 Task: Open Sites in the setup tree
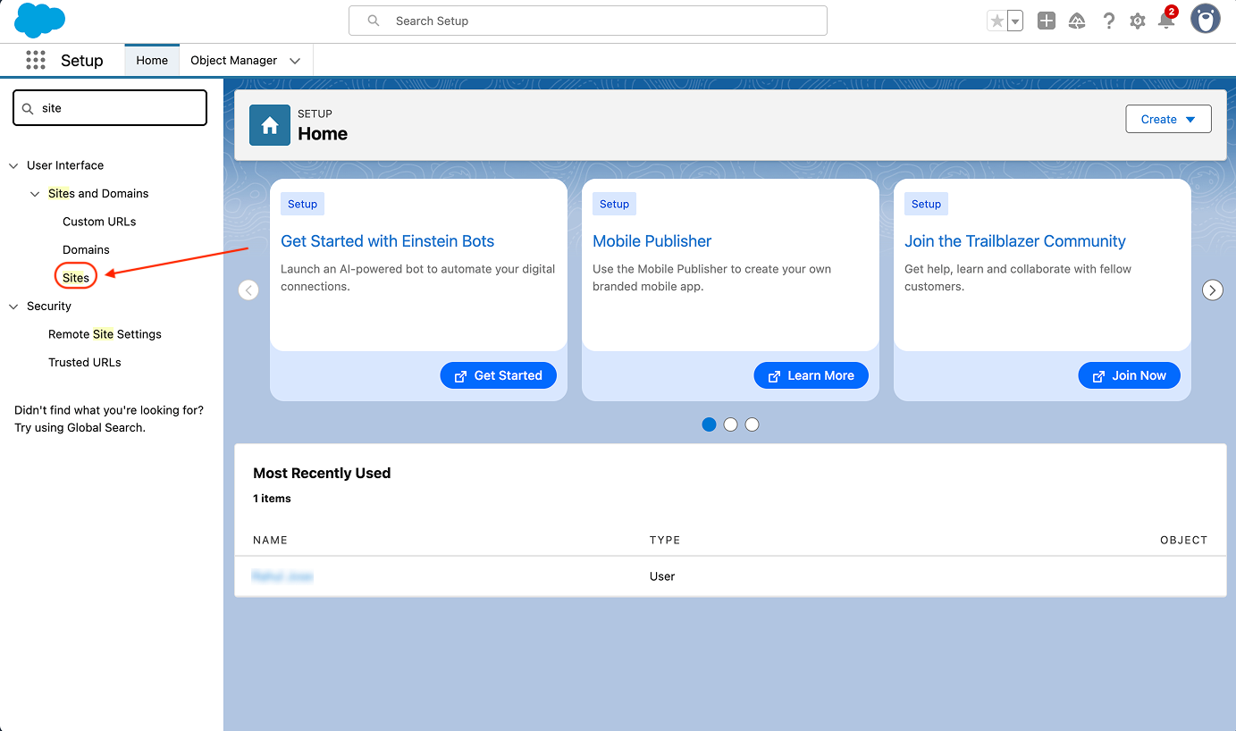76,278
